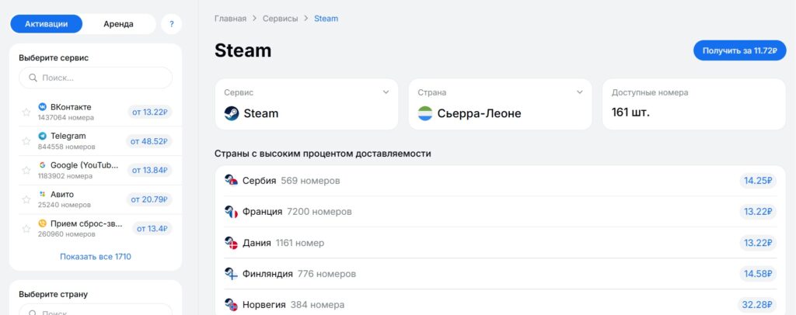Buy Норвегия number for 32.28₽
This screenshot has height=315, width=796.
tap(757, 305)
